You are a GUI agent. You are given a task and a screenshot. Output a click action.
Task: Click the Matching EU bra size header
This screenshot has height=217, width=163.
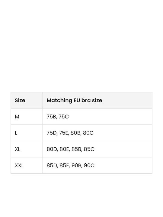(97, 100)
